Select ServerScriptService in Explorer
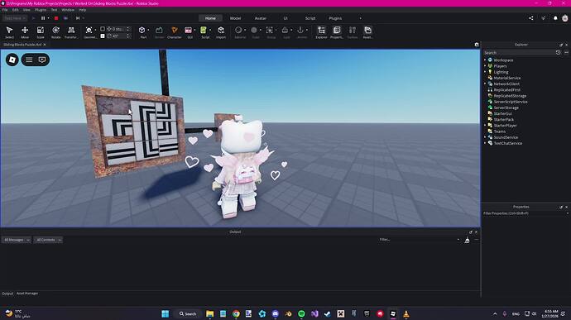 [x=511, y=102]
